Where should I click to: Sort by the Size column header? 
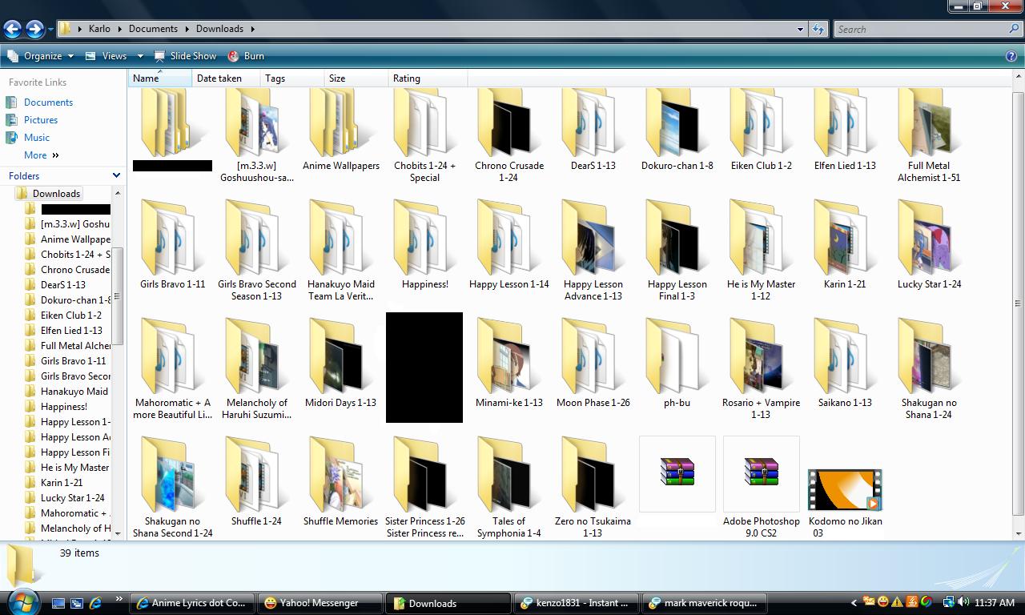(x=356, y=78)
